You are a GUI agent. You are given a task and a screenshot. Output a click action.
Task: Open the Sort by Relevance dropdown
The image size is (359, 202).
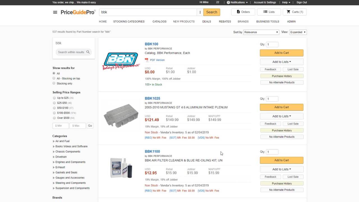pos(261,32)
